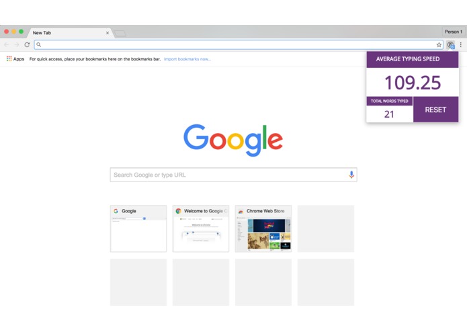The height and width of the screenshot is (332, 467).
Task: Bookmark this page with the star icon
Action: tap(439, 44)
